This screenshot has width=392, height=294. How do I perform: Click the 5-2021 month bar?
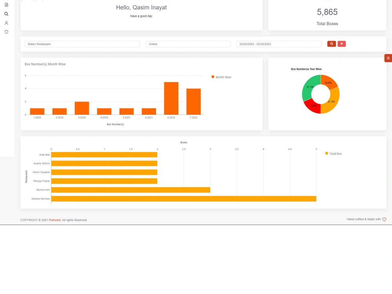[127, 111]
